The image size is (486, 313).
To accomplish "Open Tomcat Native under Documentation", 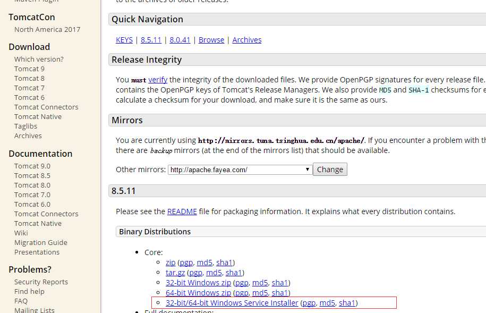I will coord(38,224).
